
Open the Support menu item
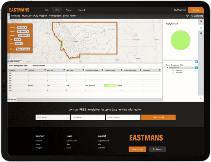coord(82,10)
